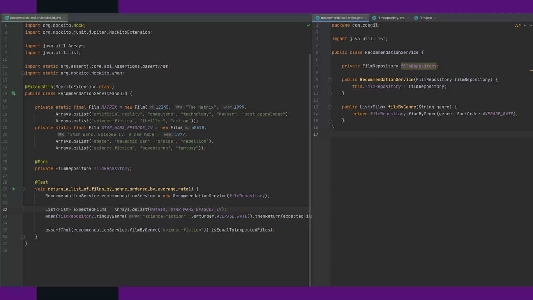The height and width of the screenshot is (300, 533).
Task: Run the RecommendationServiceShould test class gutter icon
Action: [14, 93]
